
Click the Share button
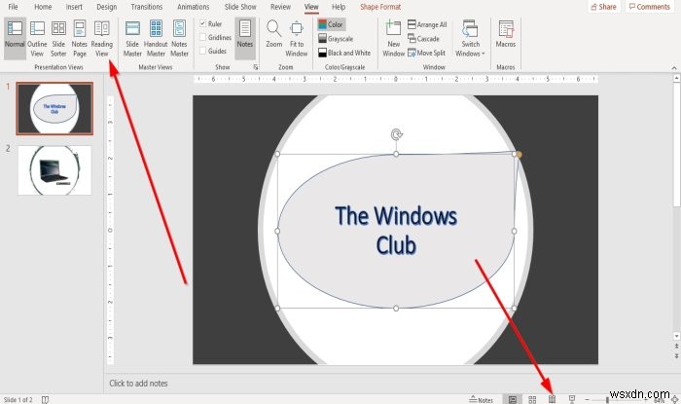[604, 7]
